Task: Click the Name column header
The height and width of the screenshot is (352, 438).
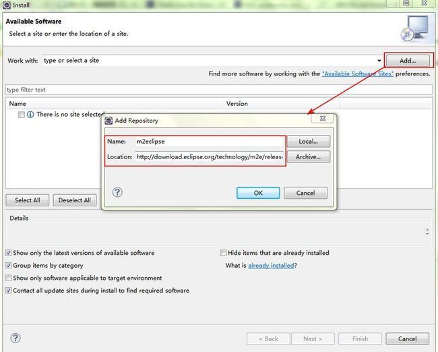Action: pos(115,104)
